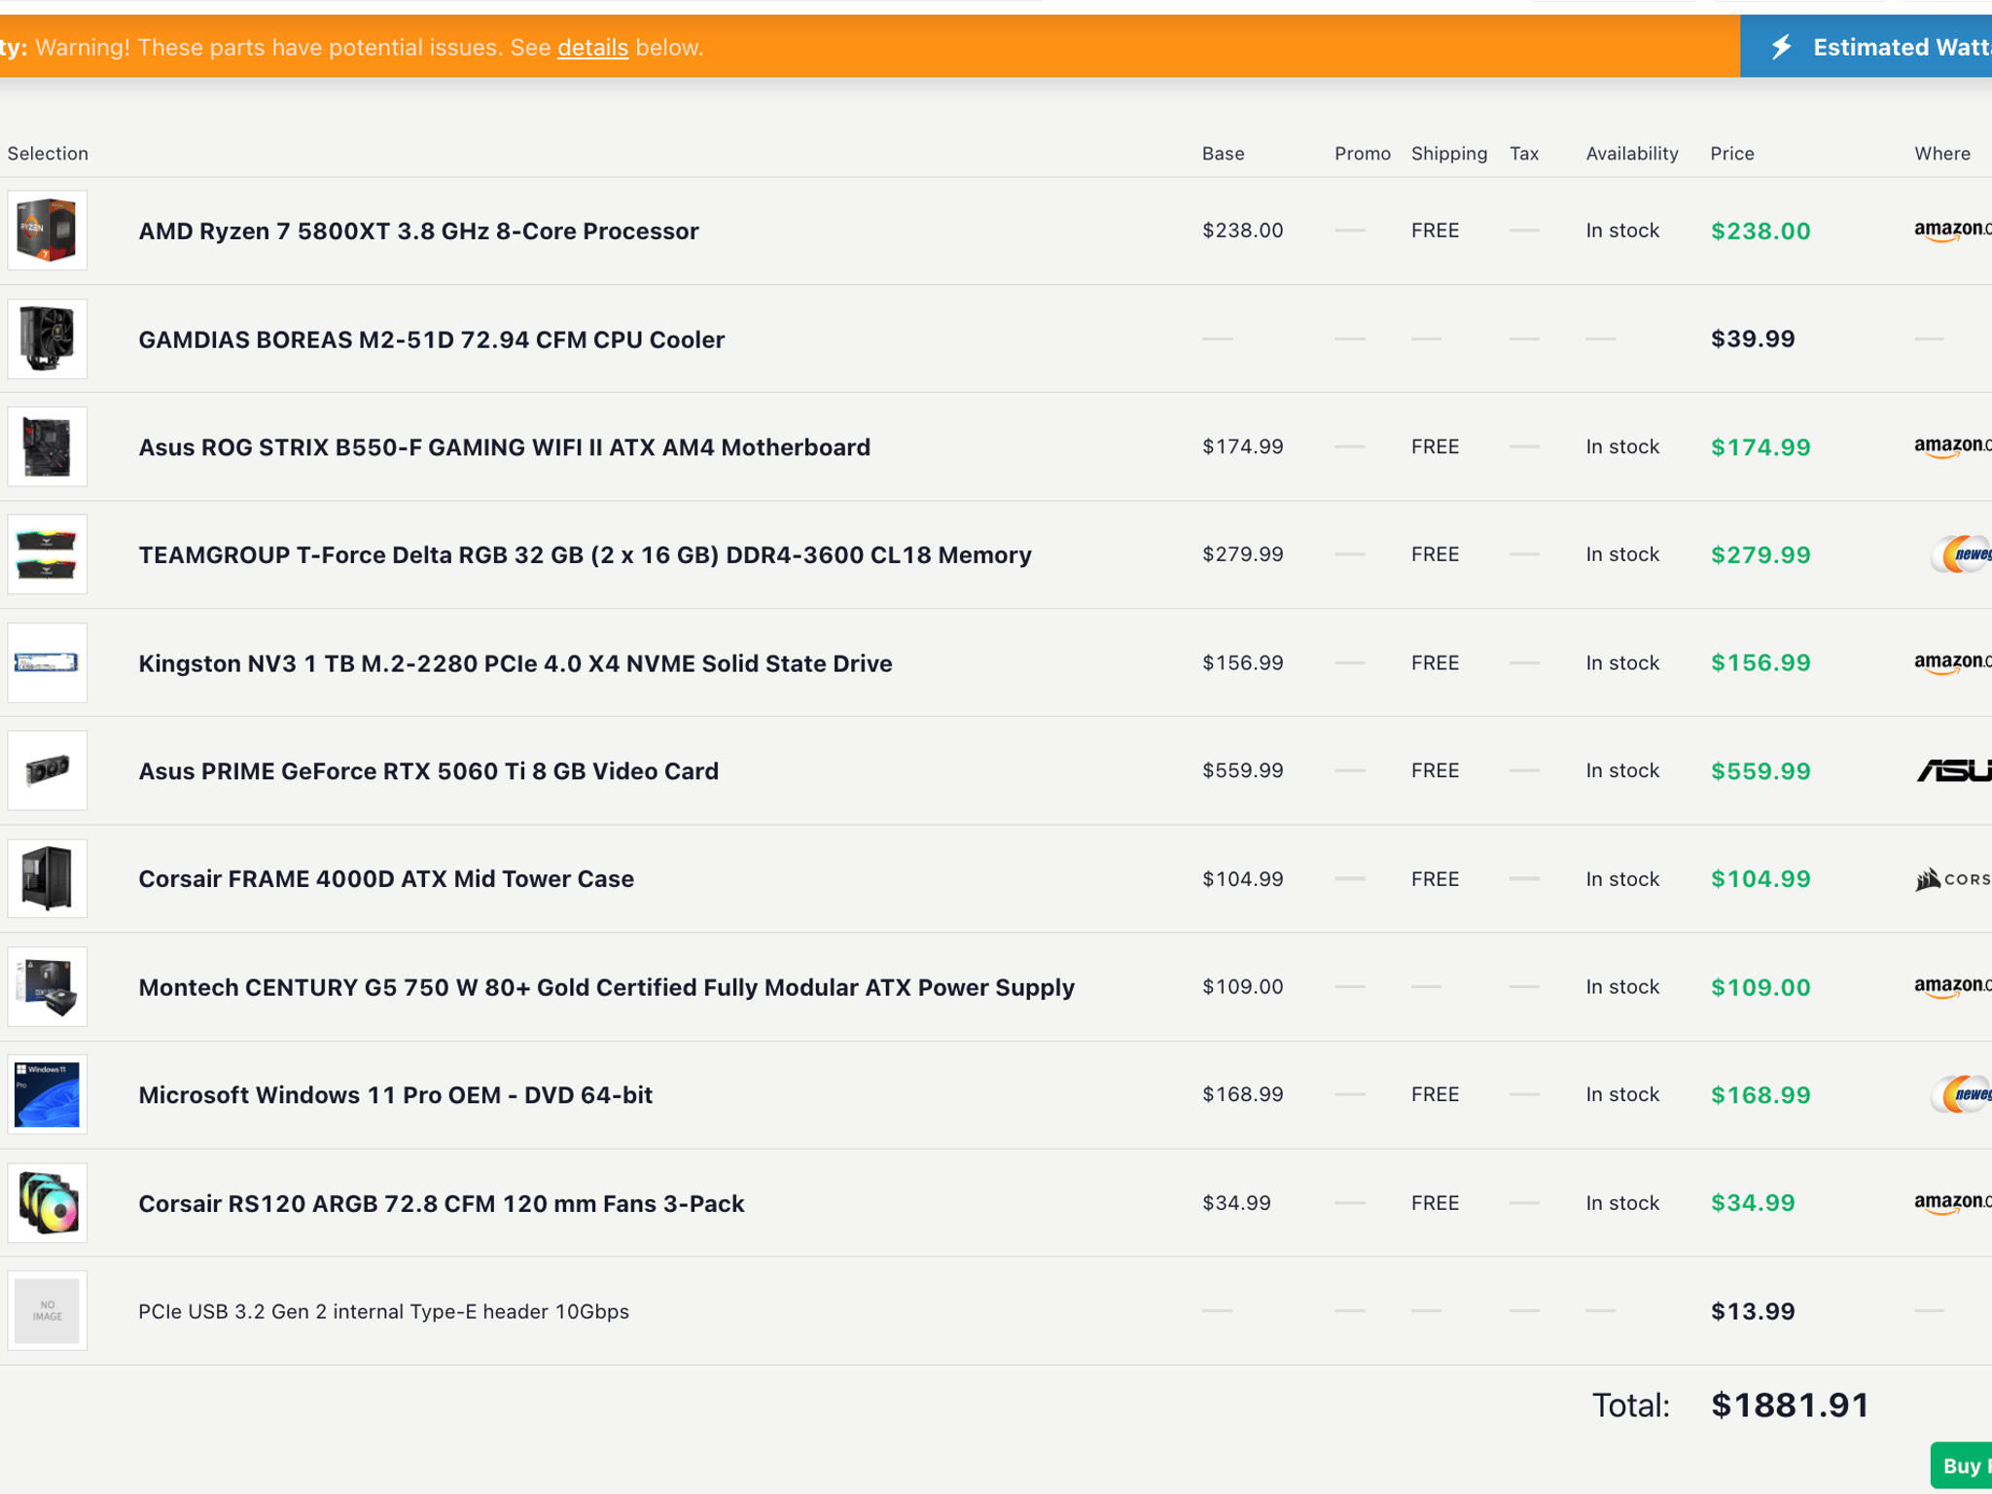Click the $1881.91 total amount
Image resolution: width=1992 pixels, height=1494 pixels.
[x=1790, y=1405]
